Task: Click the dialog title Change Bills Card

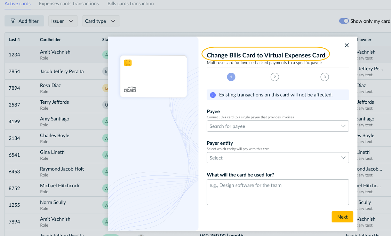Action: click(266, 55)
